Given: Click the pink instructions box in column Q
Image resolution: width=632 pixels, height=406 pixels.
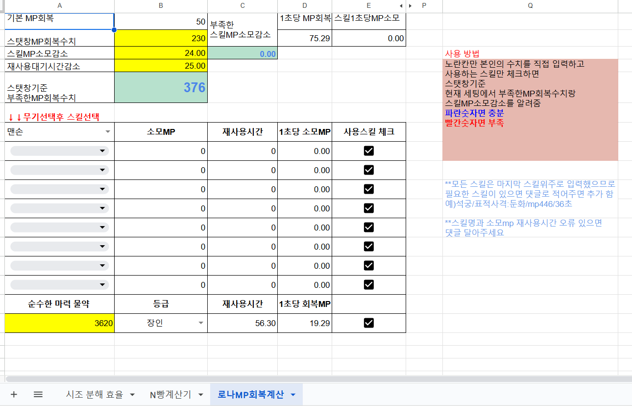Looking at the screenshot, I should pos(531,110).
